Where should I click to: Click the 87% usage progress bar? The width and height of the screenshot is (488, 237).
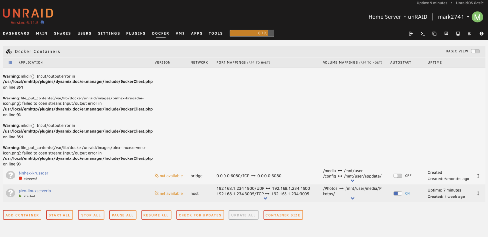252,33
